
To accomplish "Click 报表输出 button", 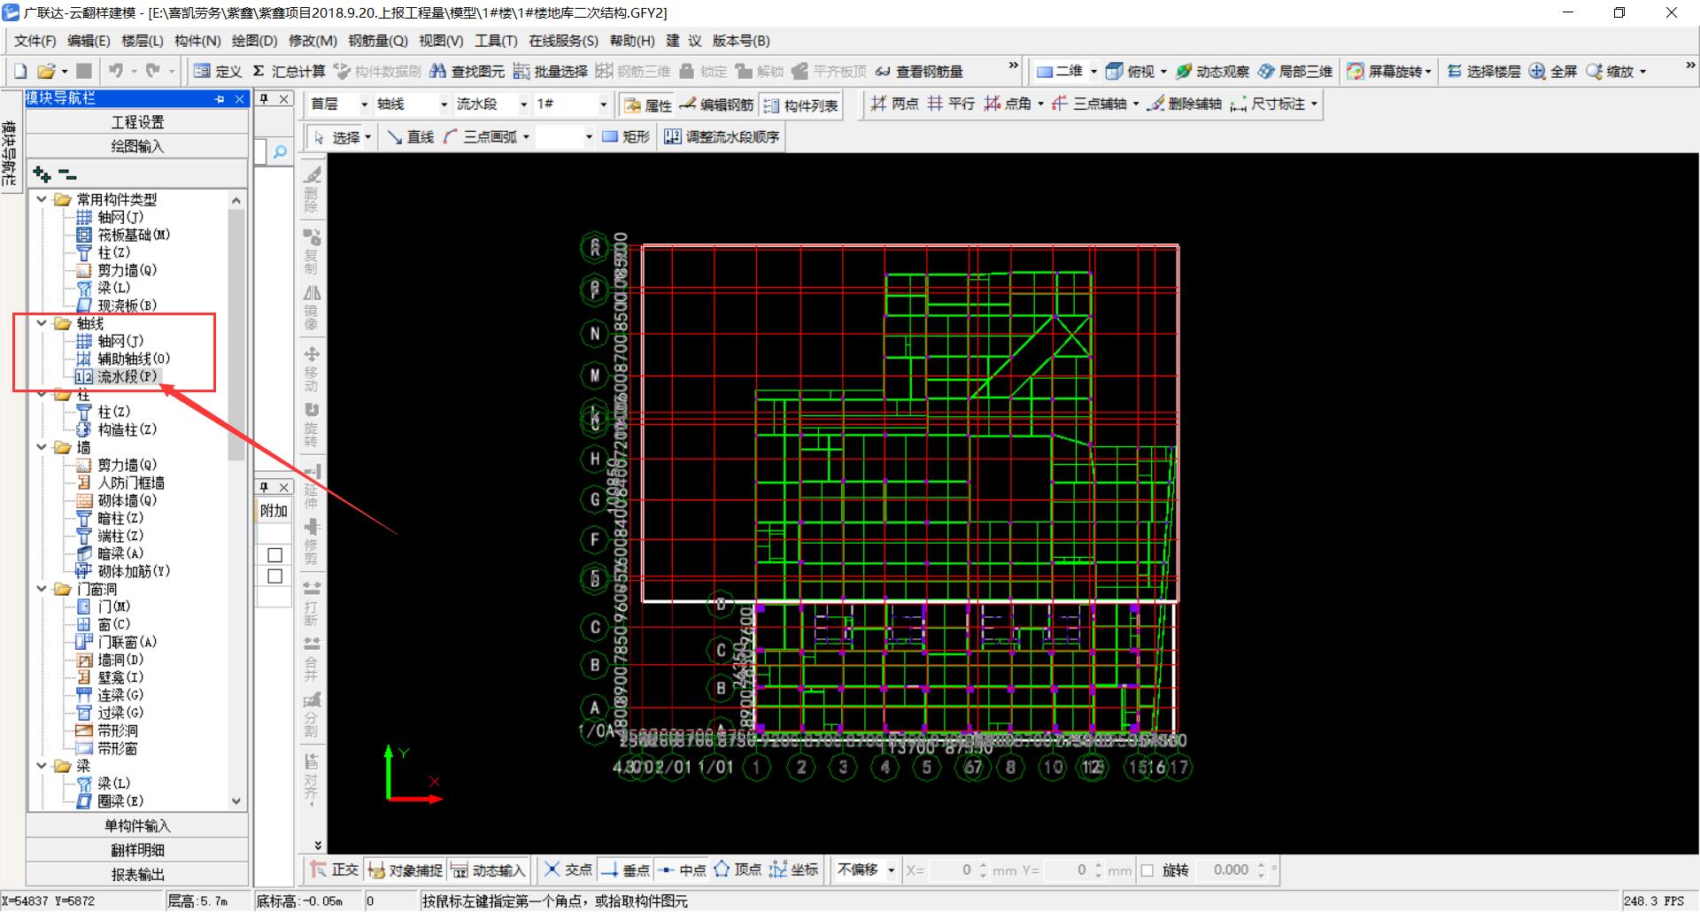I will coord(137,875).
